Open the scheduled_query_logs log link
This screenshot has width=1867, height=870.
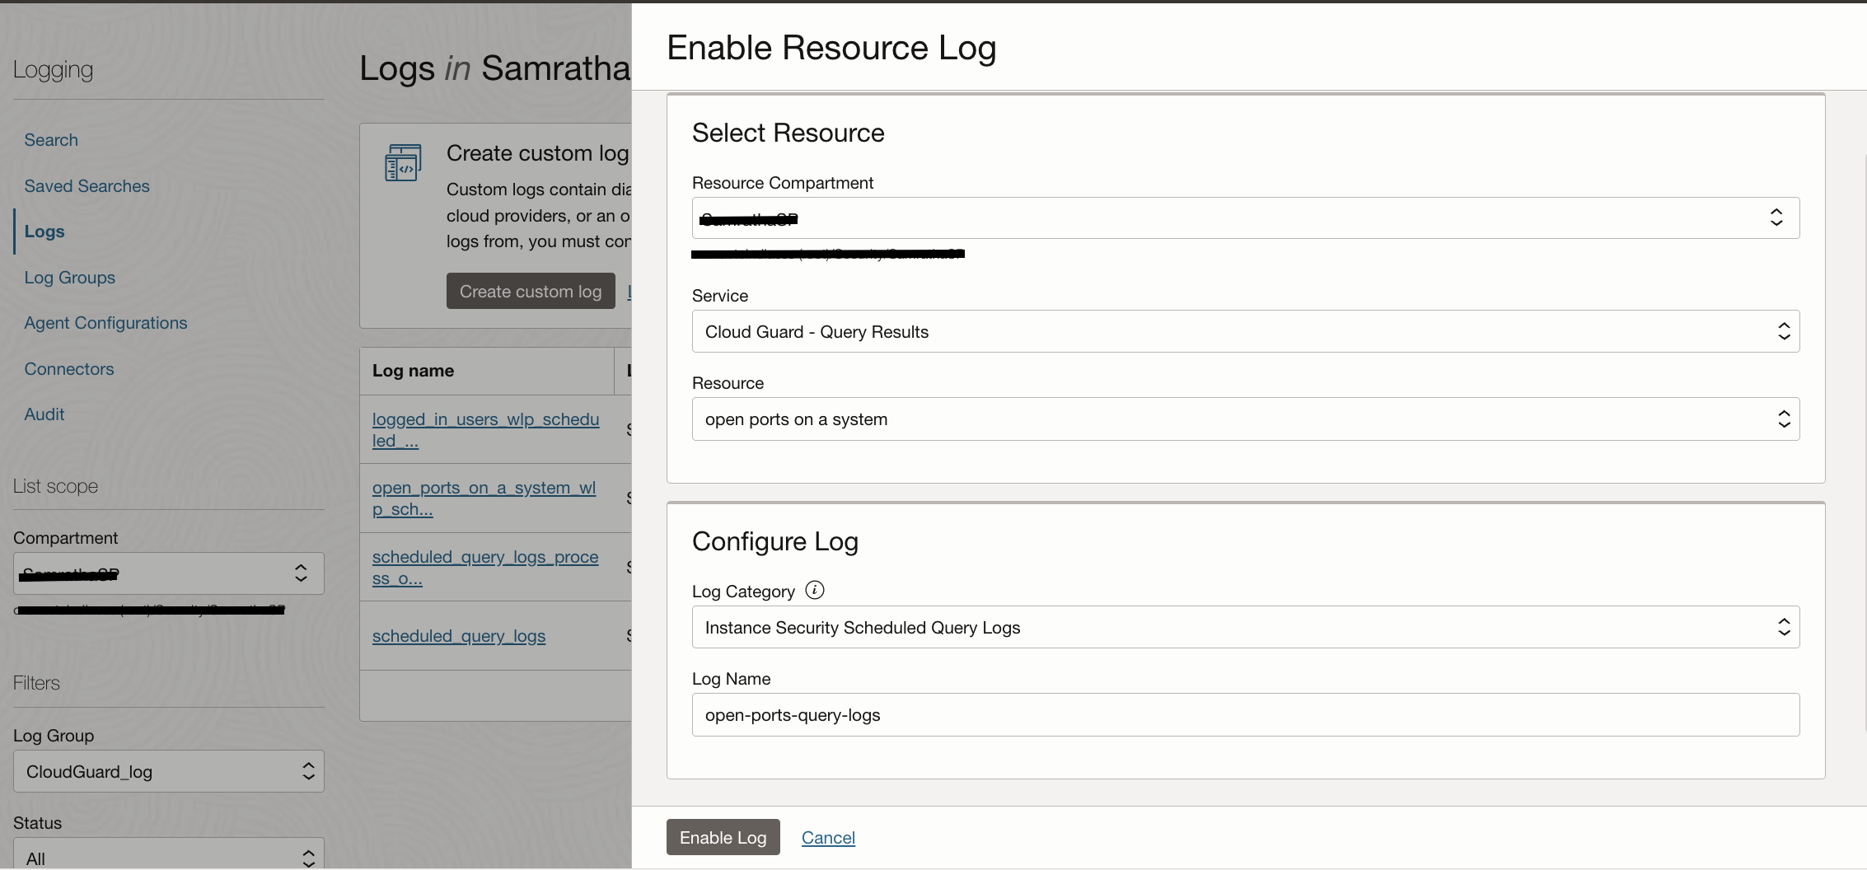(x=459, y=636)
